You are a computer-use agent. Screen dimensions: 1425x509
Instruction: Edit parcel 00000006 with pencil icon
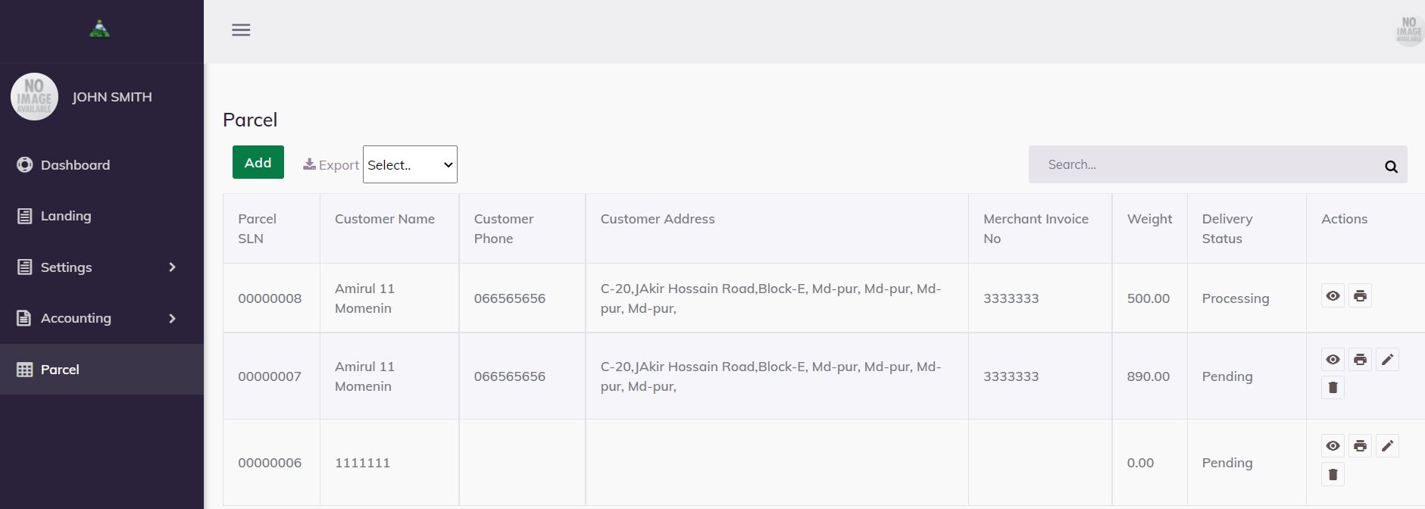pyautogui.click(x=1387, y=446)
